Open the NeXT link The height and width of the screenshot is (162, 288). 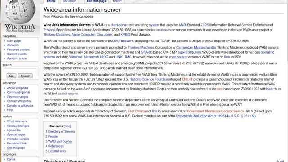point(104,57)
